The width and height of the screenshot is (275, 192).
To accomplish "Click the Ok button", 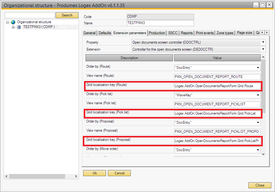I will (x=94, y=173).
